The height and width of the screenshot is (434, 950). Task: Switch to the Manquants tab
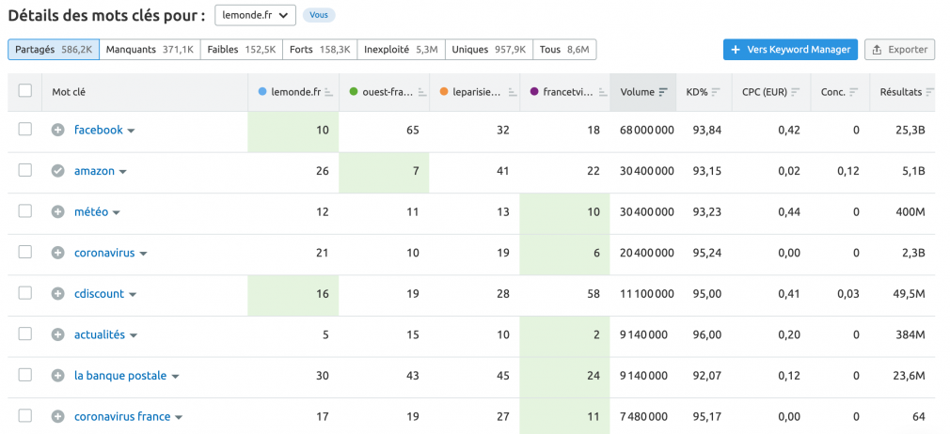pos(150,50)
